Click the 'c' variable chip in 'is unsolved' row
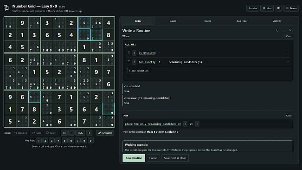302x170 pixels. [135, 53]
